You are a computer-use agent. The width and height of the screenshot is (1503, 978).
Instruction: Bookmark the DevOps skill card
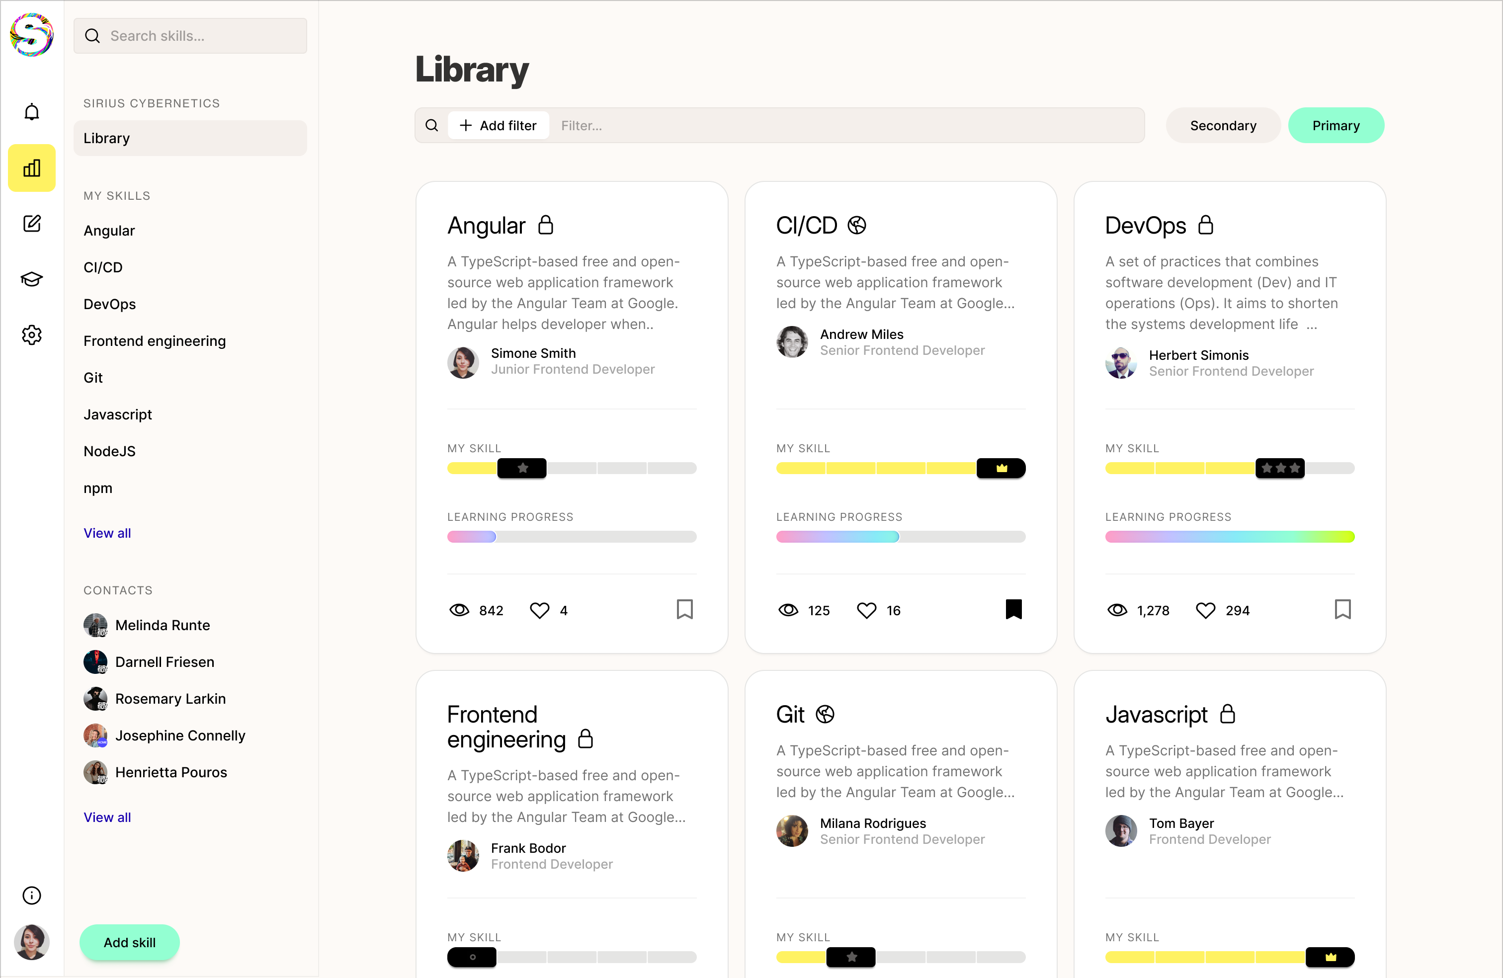(x=1342, y=609)
